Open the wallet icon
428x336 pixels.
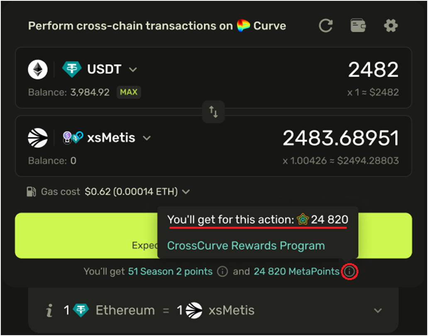tap(358, 26)
